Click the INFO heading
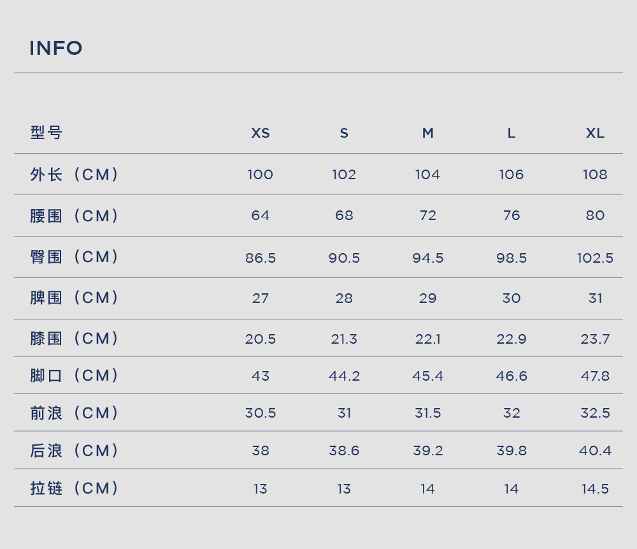637x549 pixels. point(56,48)
